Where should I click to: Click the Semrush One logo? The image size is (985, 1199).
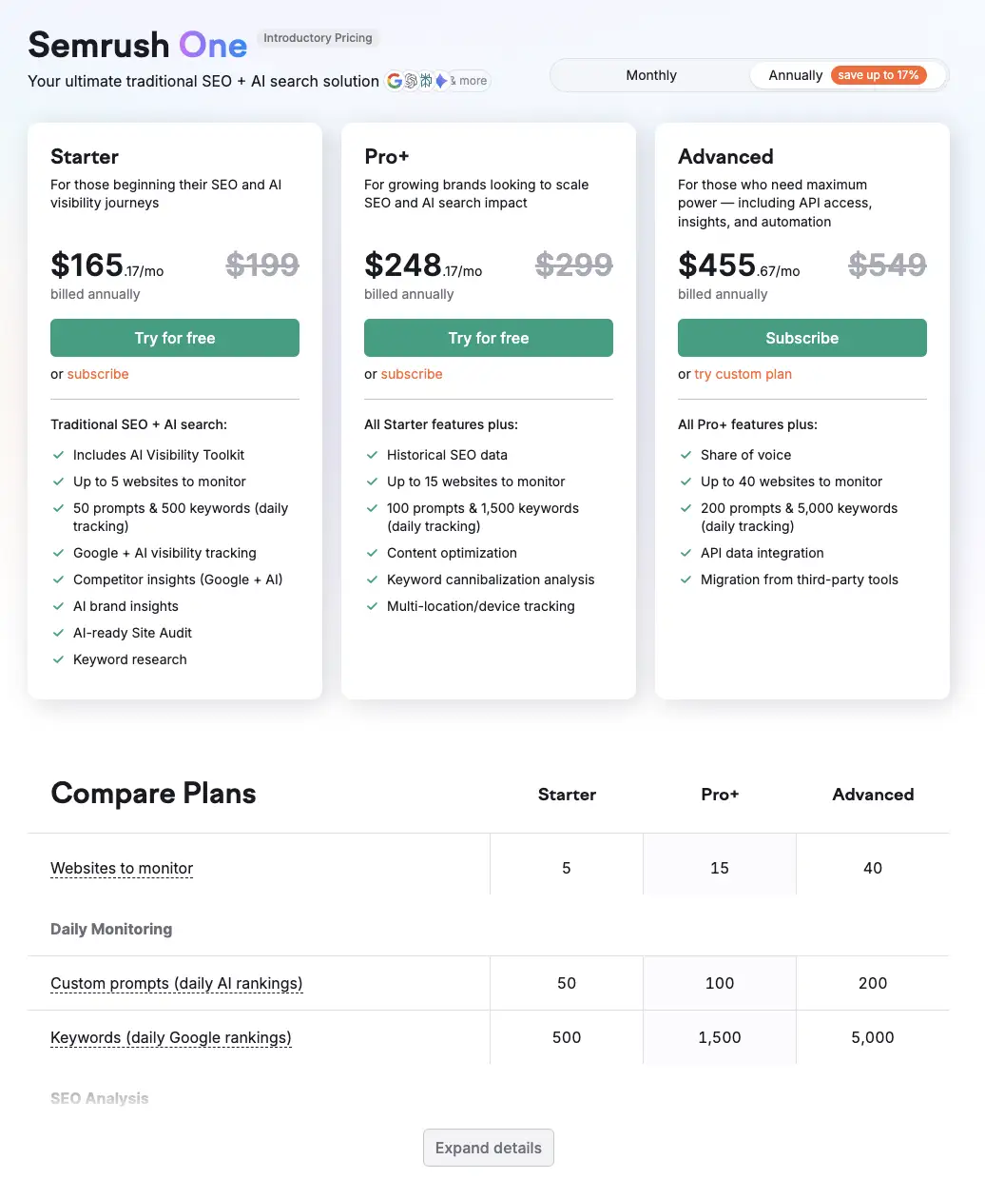coord(137,45)
